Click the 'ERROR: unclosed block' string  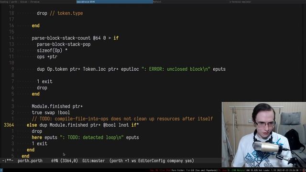(175, 69)
